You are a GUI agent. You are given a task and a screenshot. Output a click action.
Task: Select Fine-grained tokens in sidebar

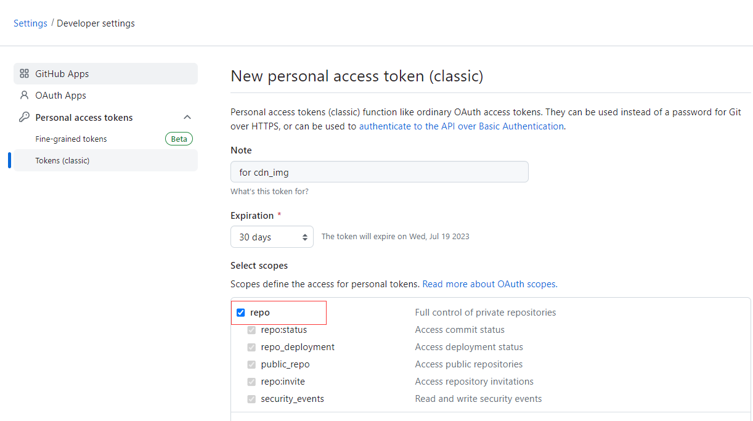(71, 139)
